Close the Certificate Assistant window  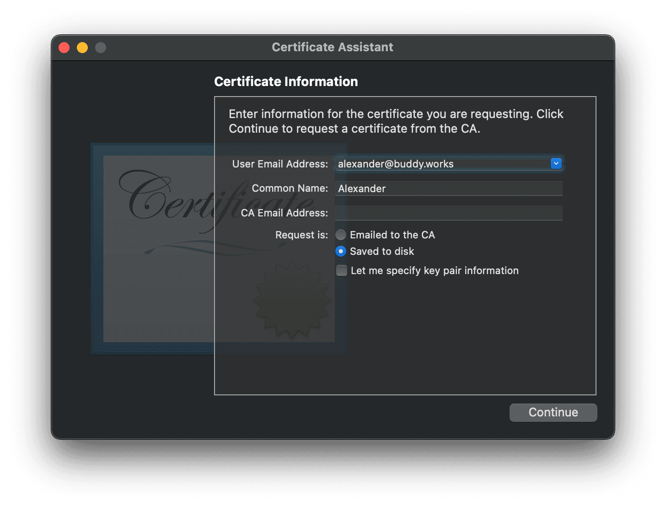[x=64, y=47]
